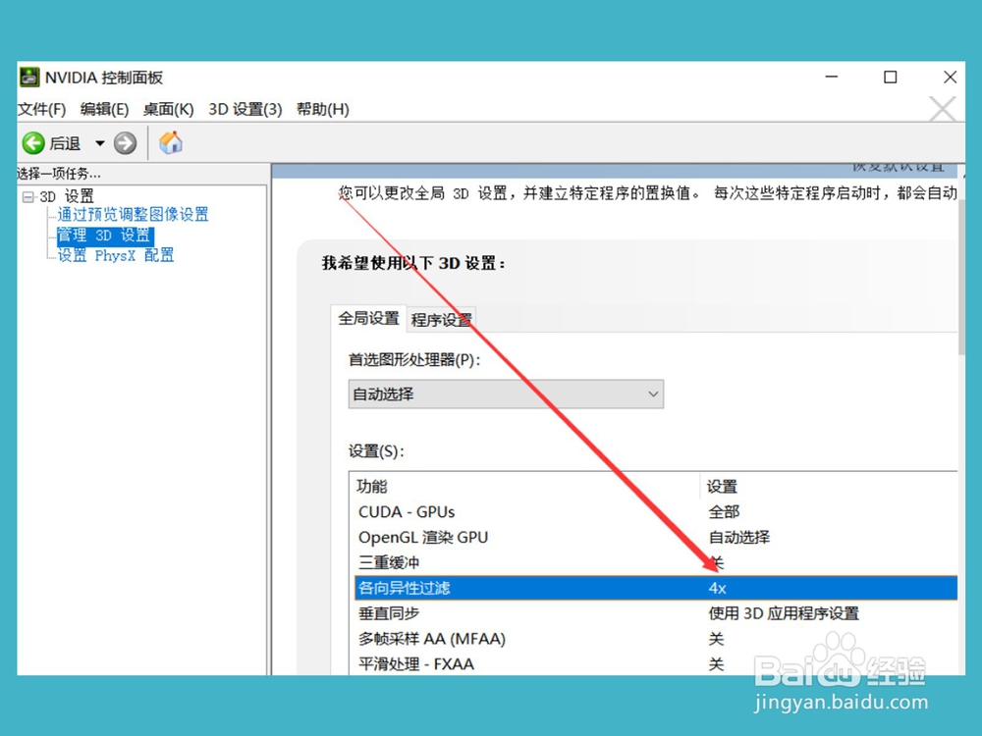This screenshot has width=982, height=736.
Task: Select 通过预览调整图像设置 in the tree
Action: point(133,215)
